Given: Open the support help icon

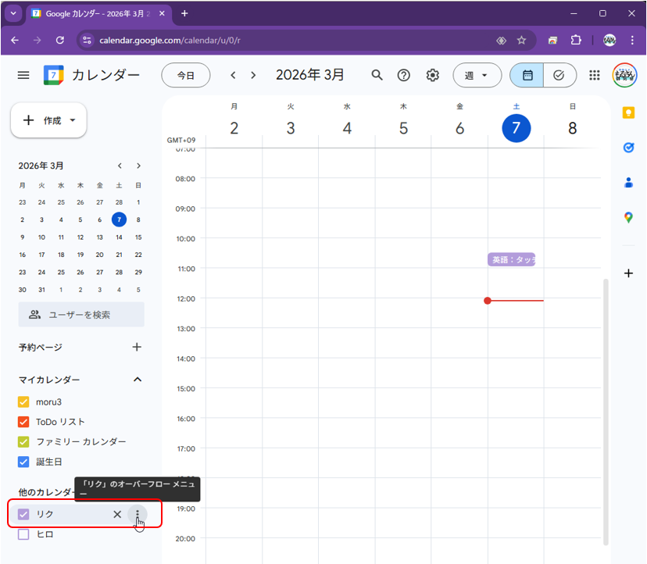Looking at the screenshot, I should click(x=404, y=75).
